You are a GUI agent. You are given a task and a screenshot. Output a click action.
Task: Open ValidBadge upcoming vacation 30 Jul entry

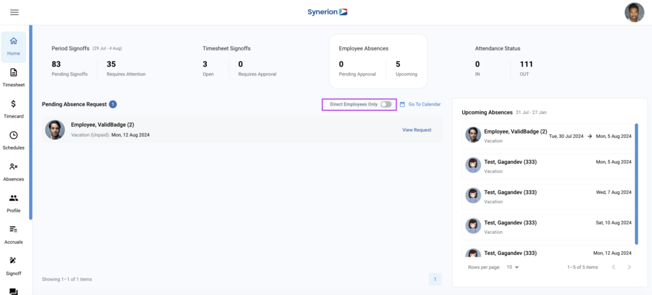[x=548, y=136]
